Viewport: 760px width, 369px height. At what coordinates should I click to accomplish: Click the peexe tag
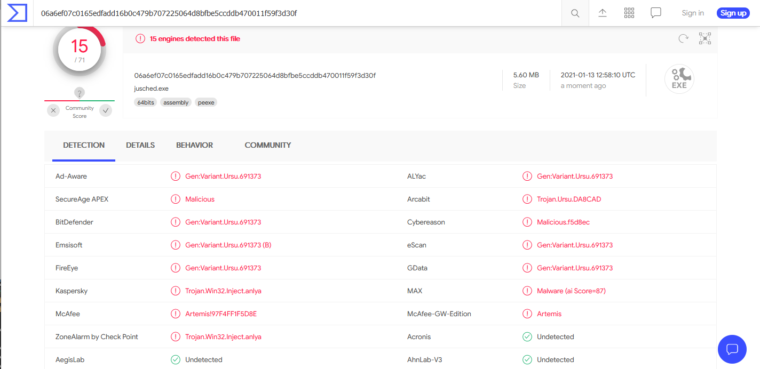click(206, 102)
